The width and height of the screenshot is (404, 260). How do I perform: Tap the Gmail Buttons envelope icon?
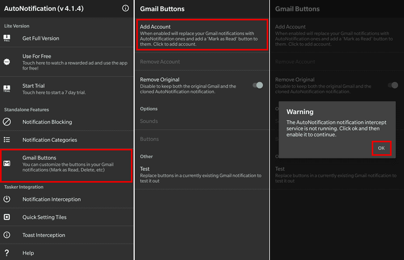click(x=7, y=163)
